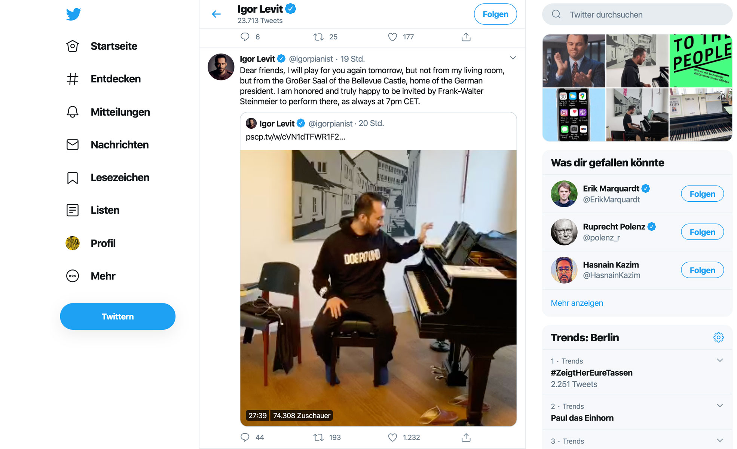Open Lesezeichen in the sidebar

(x=120, y=177)
